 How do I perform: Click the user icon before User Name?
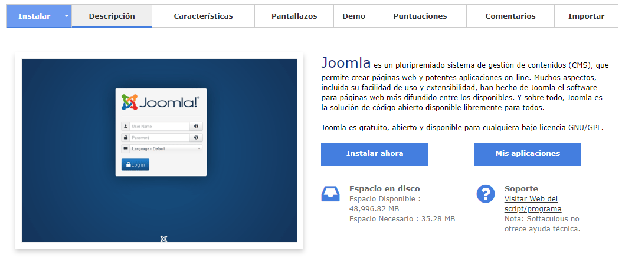[x=125, y=127]
